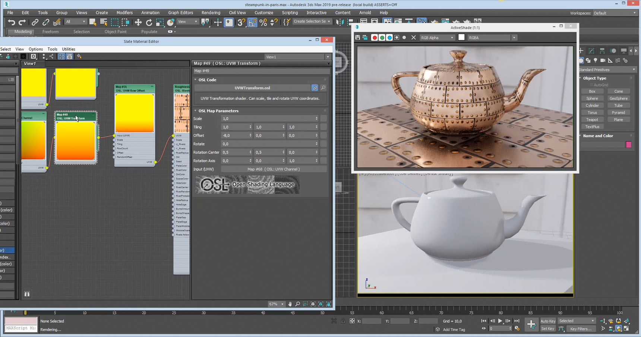641x337 pixels.
Task: Open the Lights category in Create panel
Action: pos(596,60)
